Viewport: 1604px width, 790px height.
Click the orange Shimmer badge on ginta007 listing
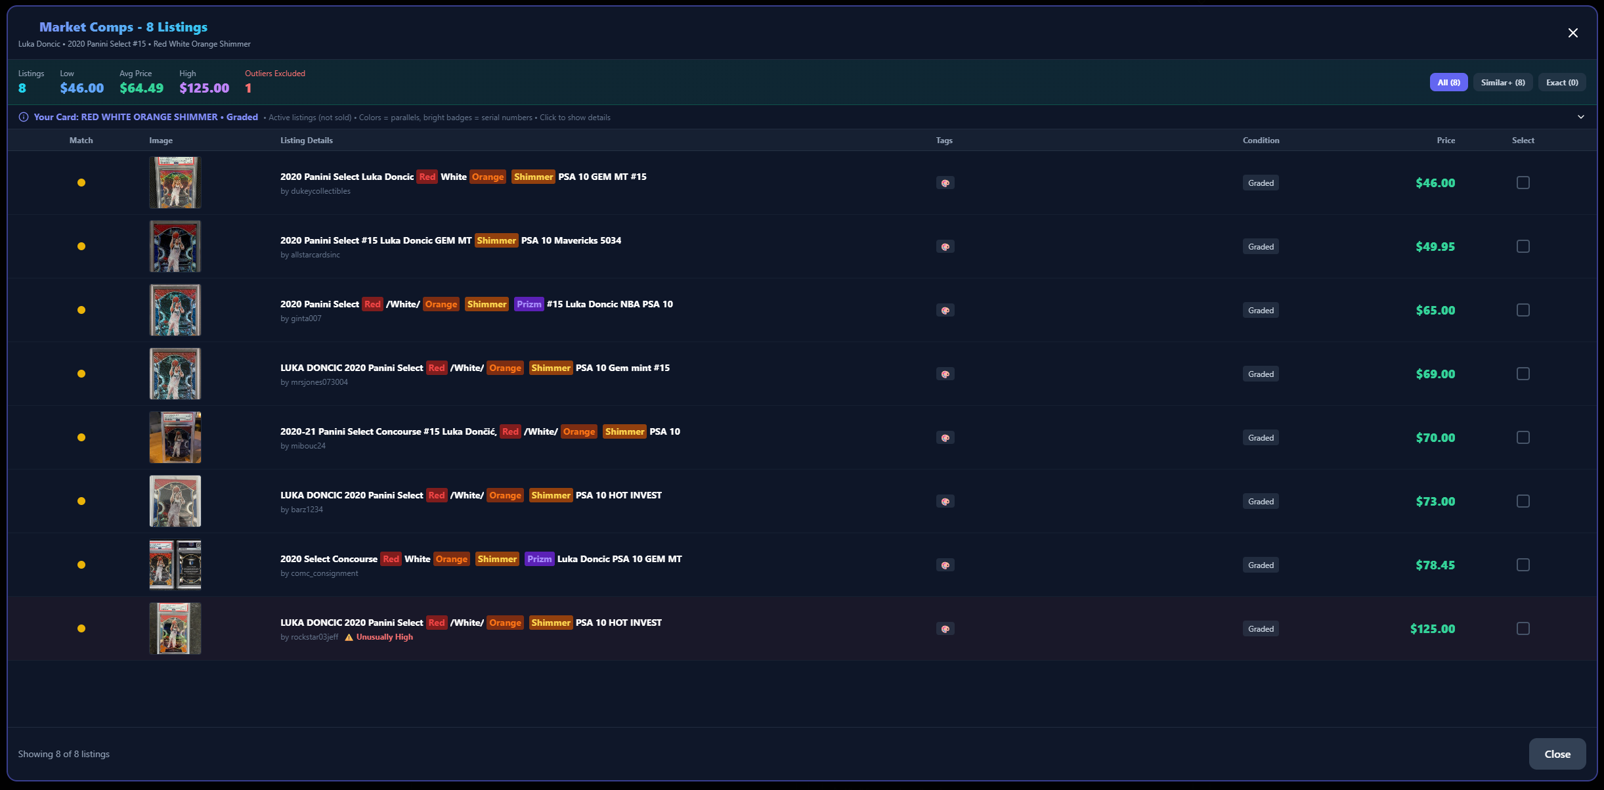pyautogui.click(x=487, y=304)
